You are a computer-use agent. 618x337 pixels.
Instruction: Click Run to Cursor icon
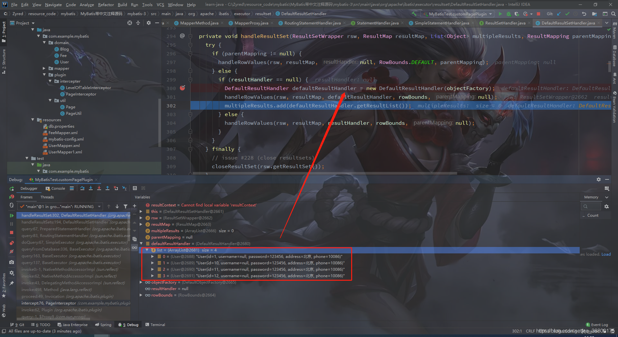(125, 188)
